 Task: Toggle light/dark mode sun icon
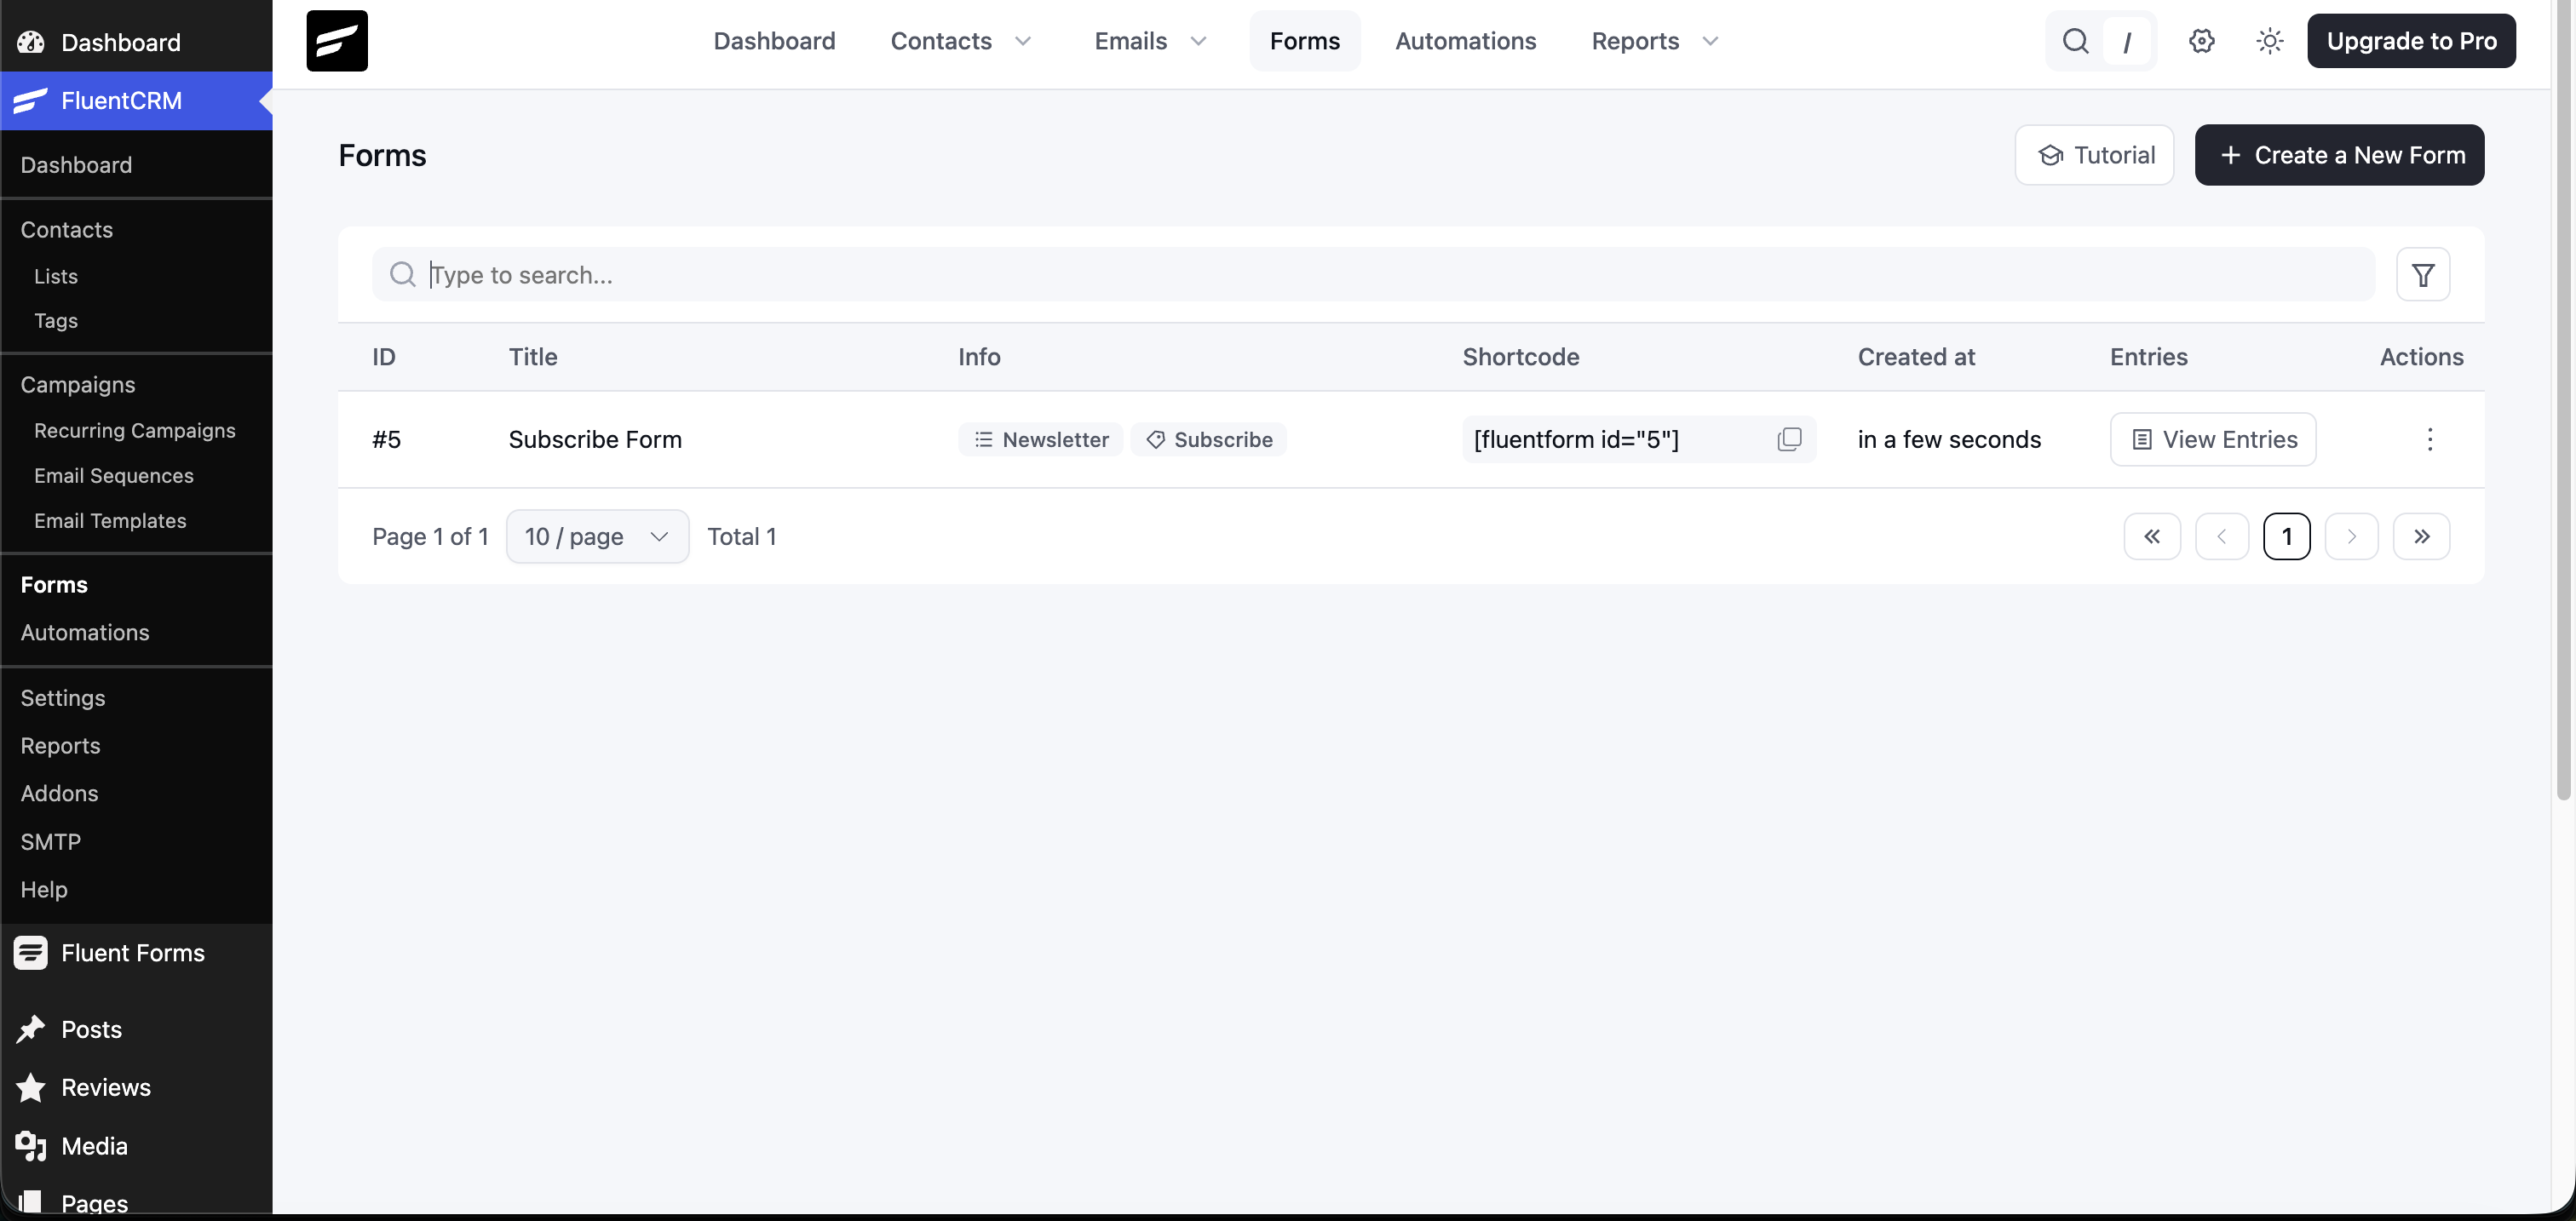[x=2270, y=41]
